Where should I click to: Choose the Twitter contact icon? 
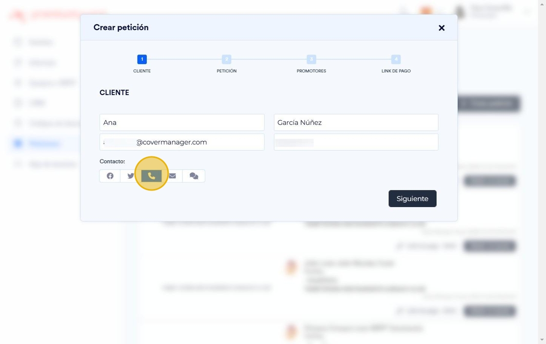coord(131,176)
